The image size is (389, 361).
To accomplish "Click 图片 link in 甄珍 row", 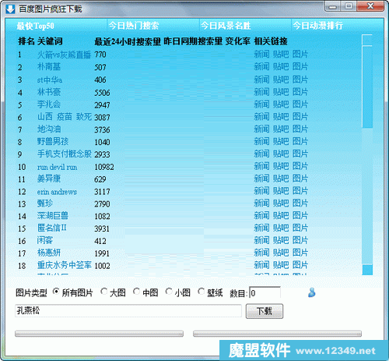I will (x=300, y=204).
